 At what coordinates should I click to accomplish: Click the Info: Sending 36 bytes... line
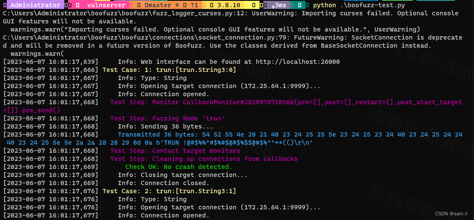pyautogui.click(x=166, y=126)
